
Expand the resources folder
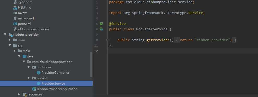pyautogui.click(x=19, y=94)
